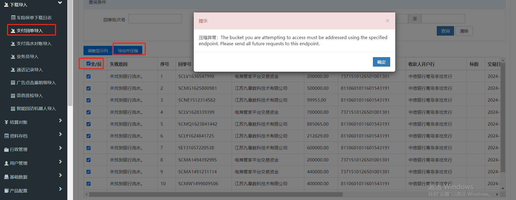Viewport: 516px width, 200px height.
Task: Click the 收款人开户行 column header
Action: coord(421,64)
